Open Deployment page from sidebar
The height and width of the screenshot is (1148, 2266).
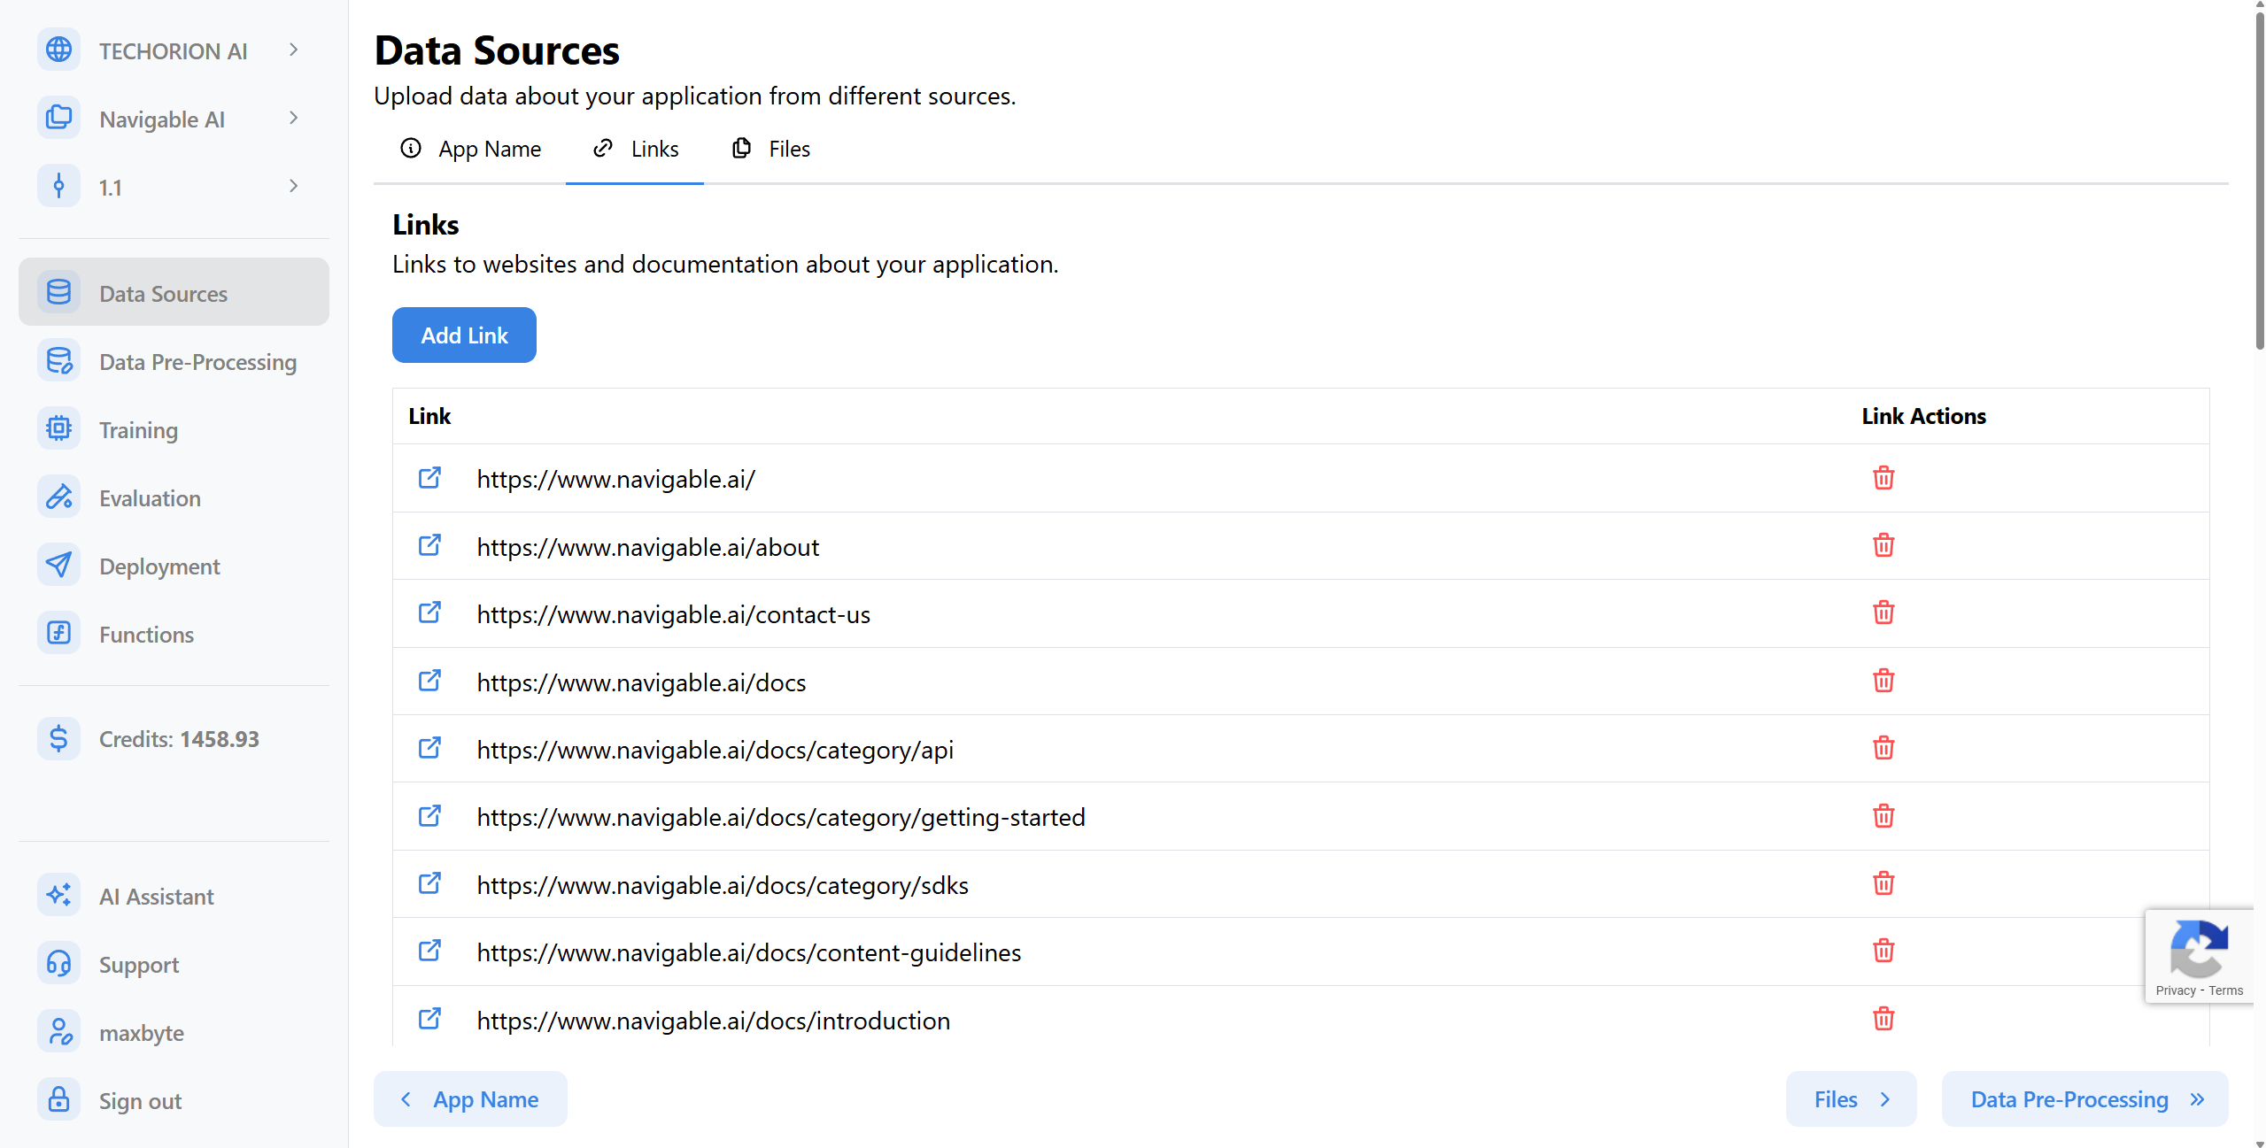tap(159, 566)
